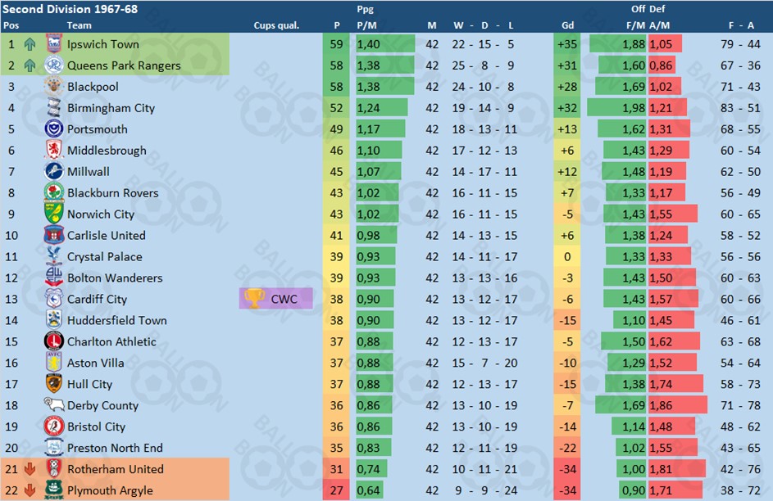
Task: Select the Hull City tiger crest
Action: click(x=54, y=384)
